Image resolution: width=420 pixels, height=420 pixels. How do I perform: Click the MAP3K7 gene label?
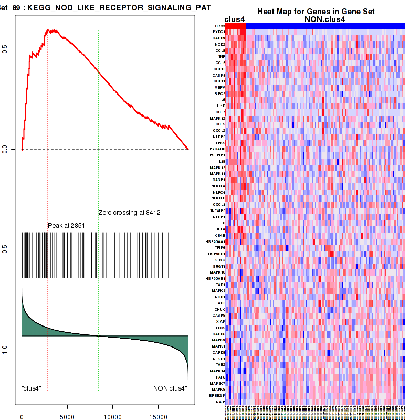point(218,383)
